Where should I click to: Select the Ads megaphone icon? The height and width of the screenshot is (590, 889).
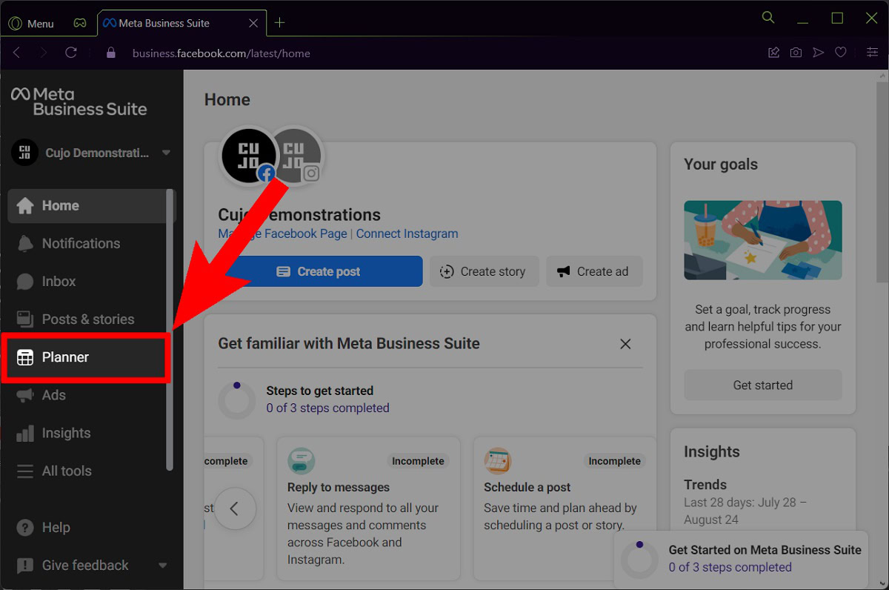[25, 395]
